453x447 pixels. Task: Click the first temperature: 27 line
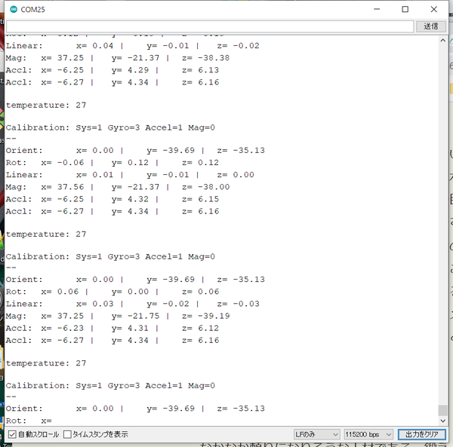coord(45,105)
